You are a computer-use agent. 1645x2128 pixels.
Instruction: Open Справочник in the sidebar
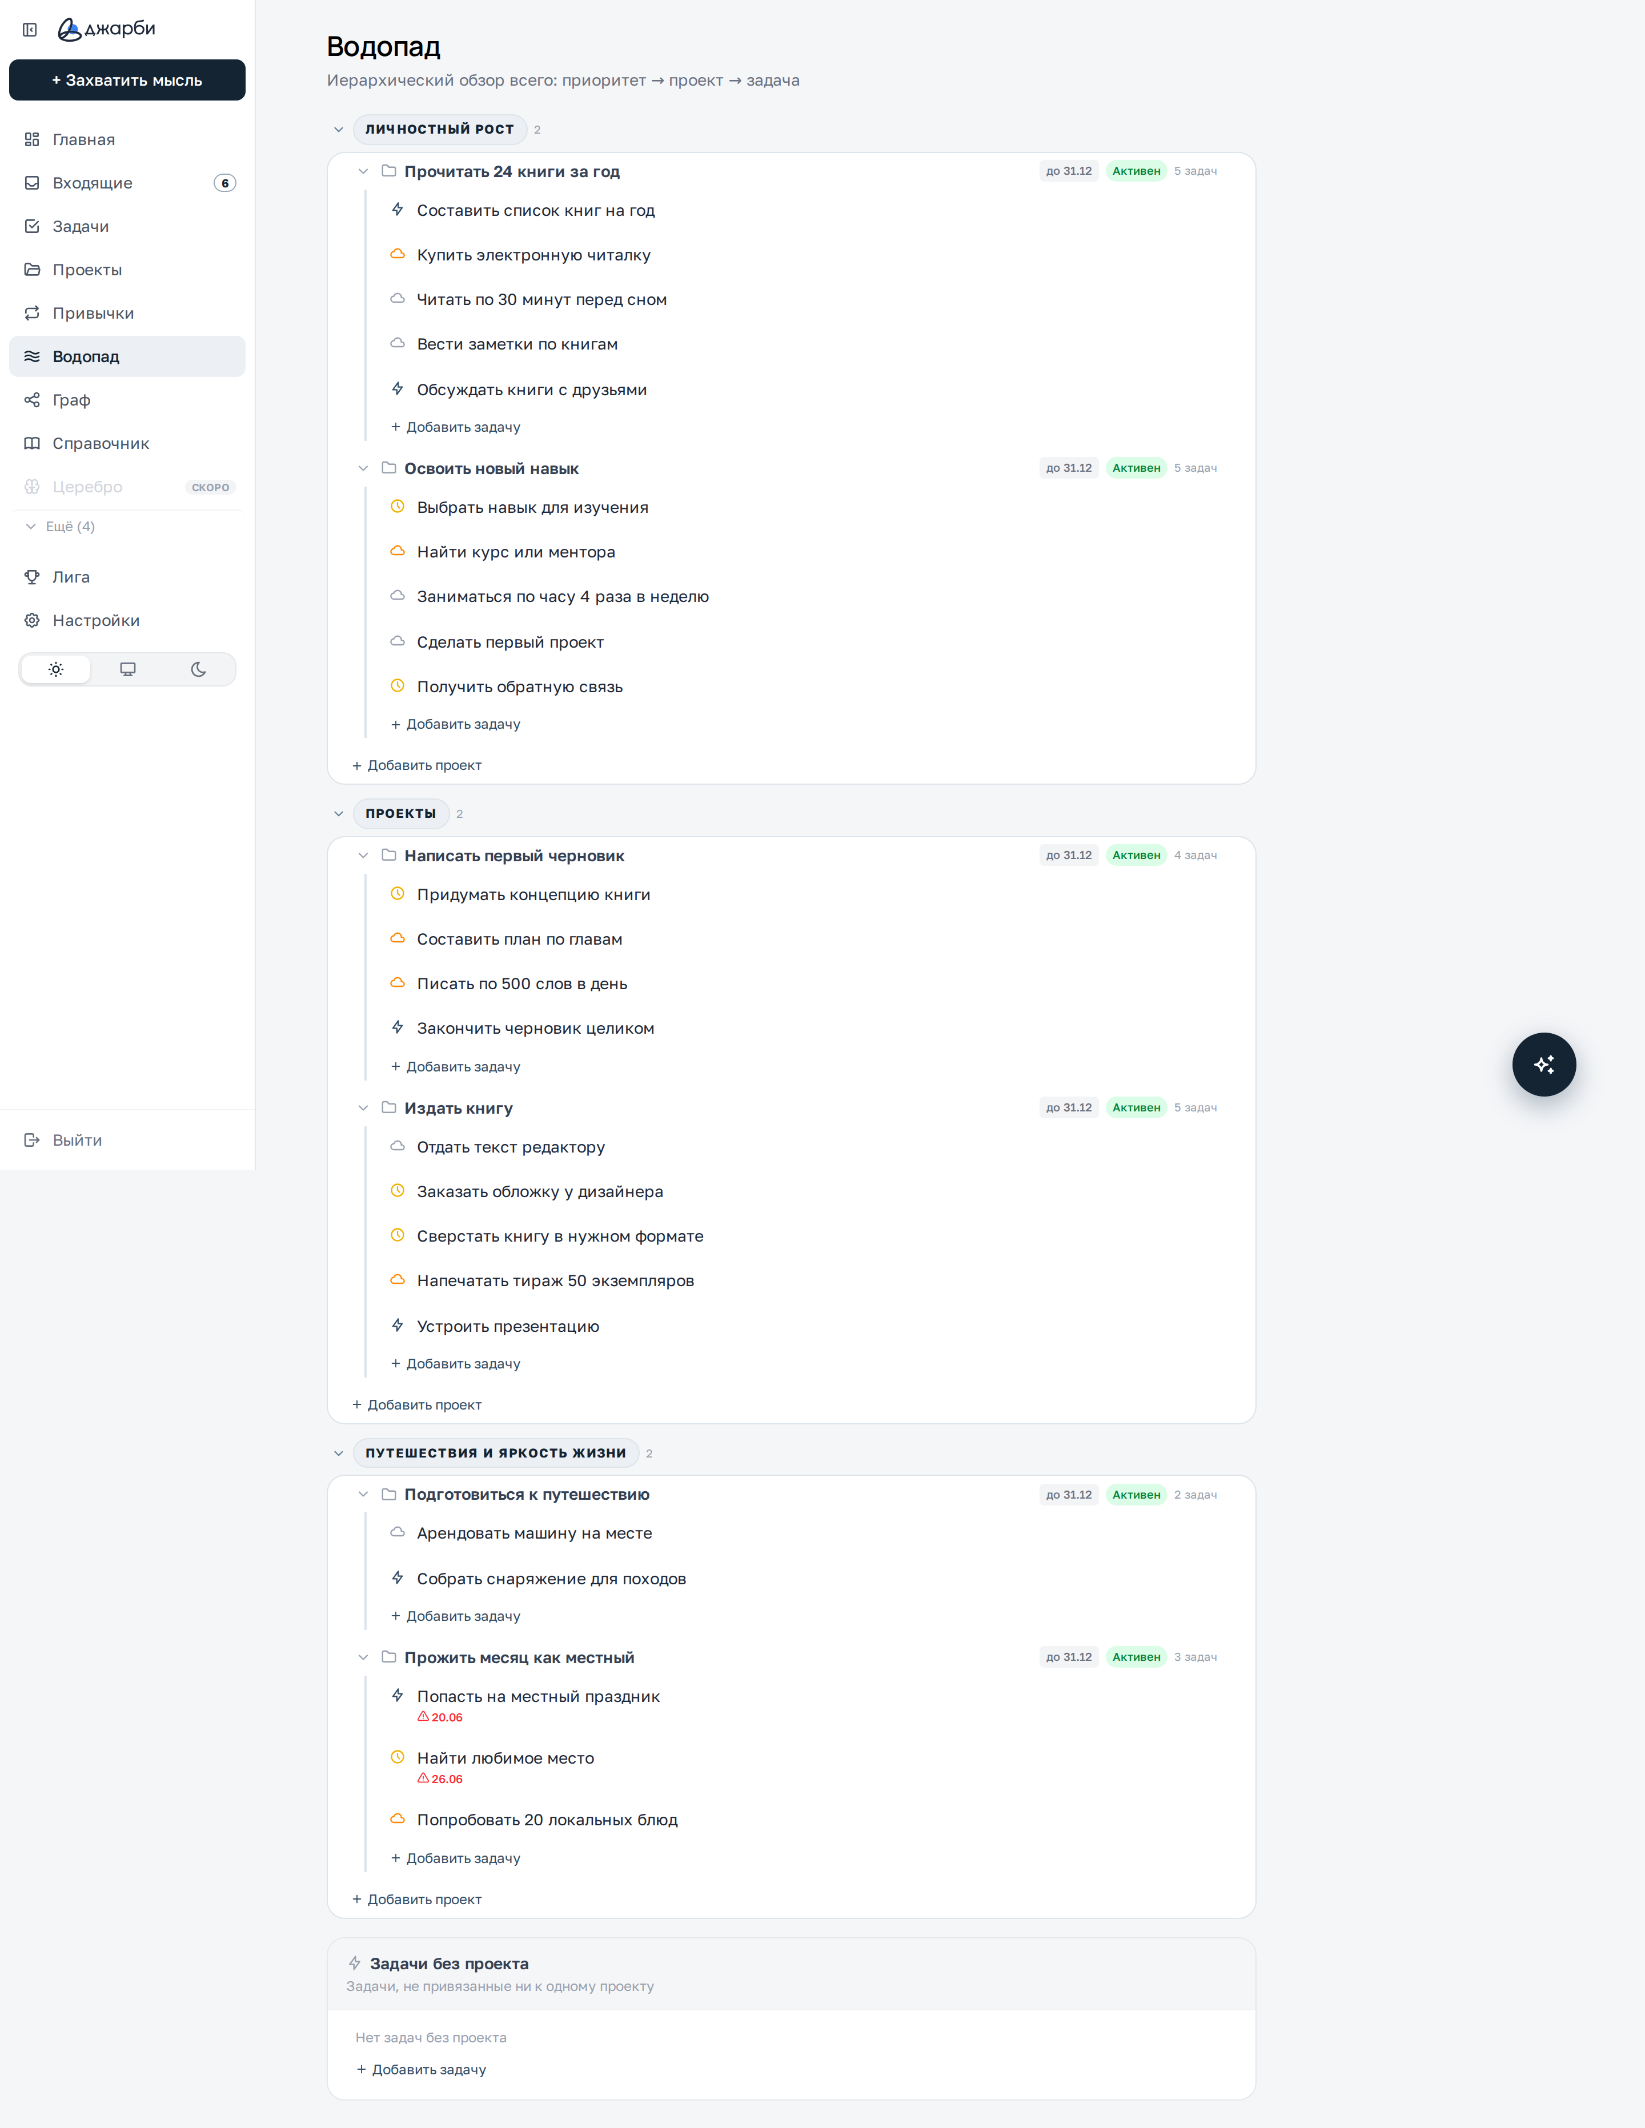127,443
